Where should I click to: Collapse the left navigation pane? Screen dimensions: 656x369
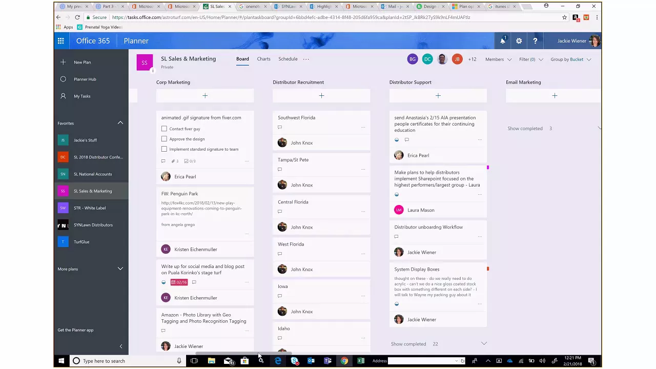(x=121, y=346)
